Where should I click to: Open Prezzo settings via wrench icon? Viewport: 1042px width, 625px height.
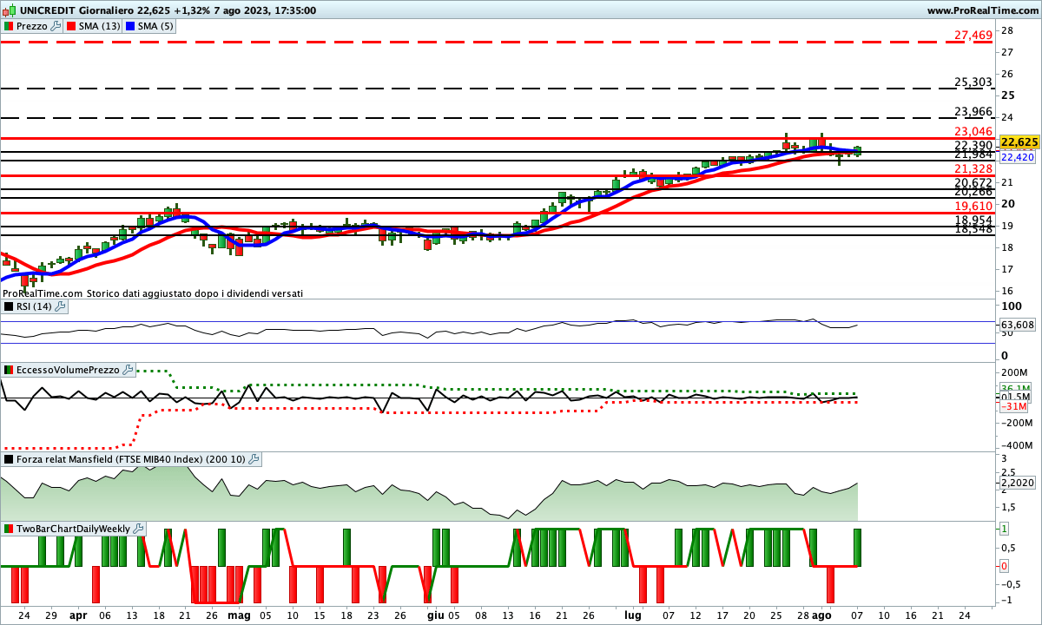click(56, 26)
